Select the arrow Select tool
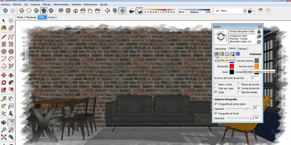Screen dimensions: 291x145 (x=4, y=21)
